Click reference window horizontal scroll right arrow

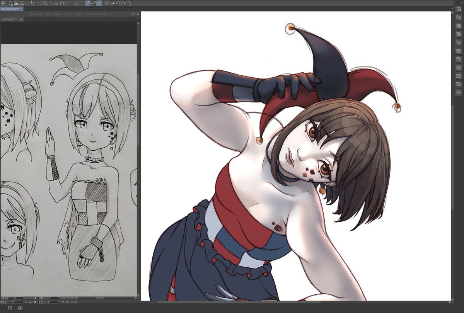tap(135, 298)
